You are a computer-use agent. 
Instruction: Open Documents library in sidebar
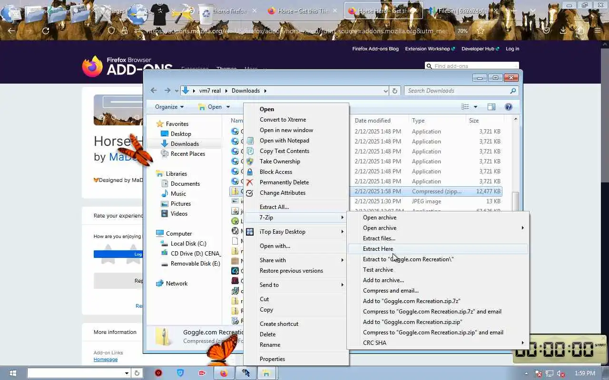click(185, 184)
